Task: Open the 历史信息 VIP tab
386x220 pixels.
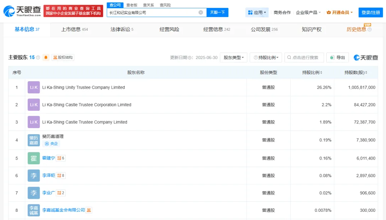Action: pos(356,29)
